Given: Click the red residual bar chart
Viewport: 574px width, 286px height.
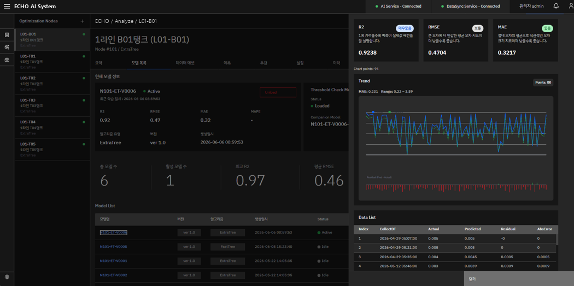Looking at the screenshot, I should 456,187.
